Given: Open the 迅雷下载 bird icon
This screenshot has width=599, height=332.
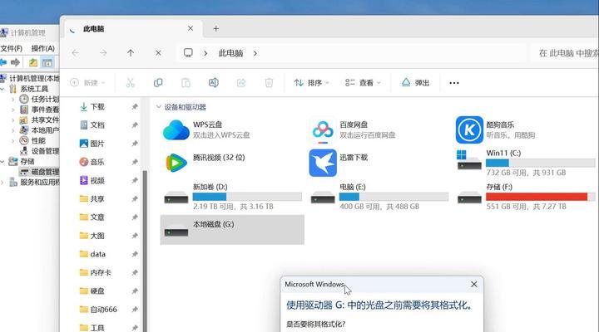Looking at the screenshot, I should coord(323,164).
